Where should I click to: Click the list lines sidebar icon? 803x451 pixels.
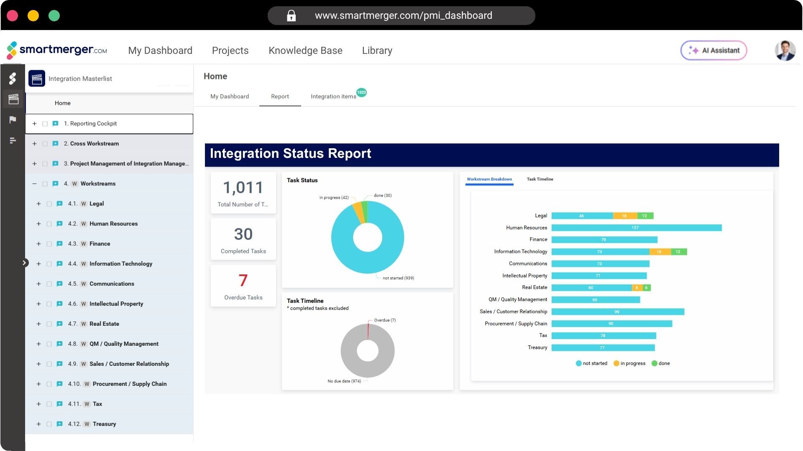tap(13, 140)
